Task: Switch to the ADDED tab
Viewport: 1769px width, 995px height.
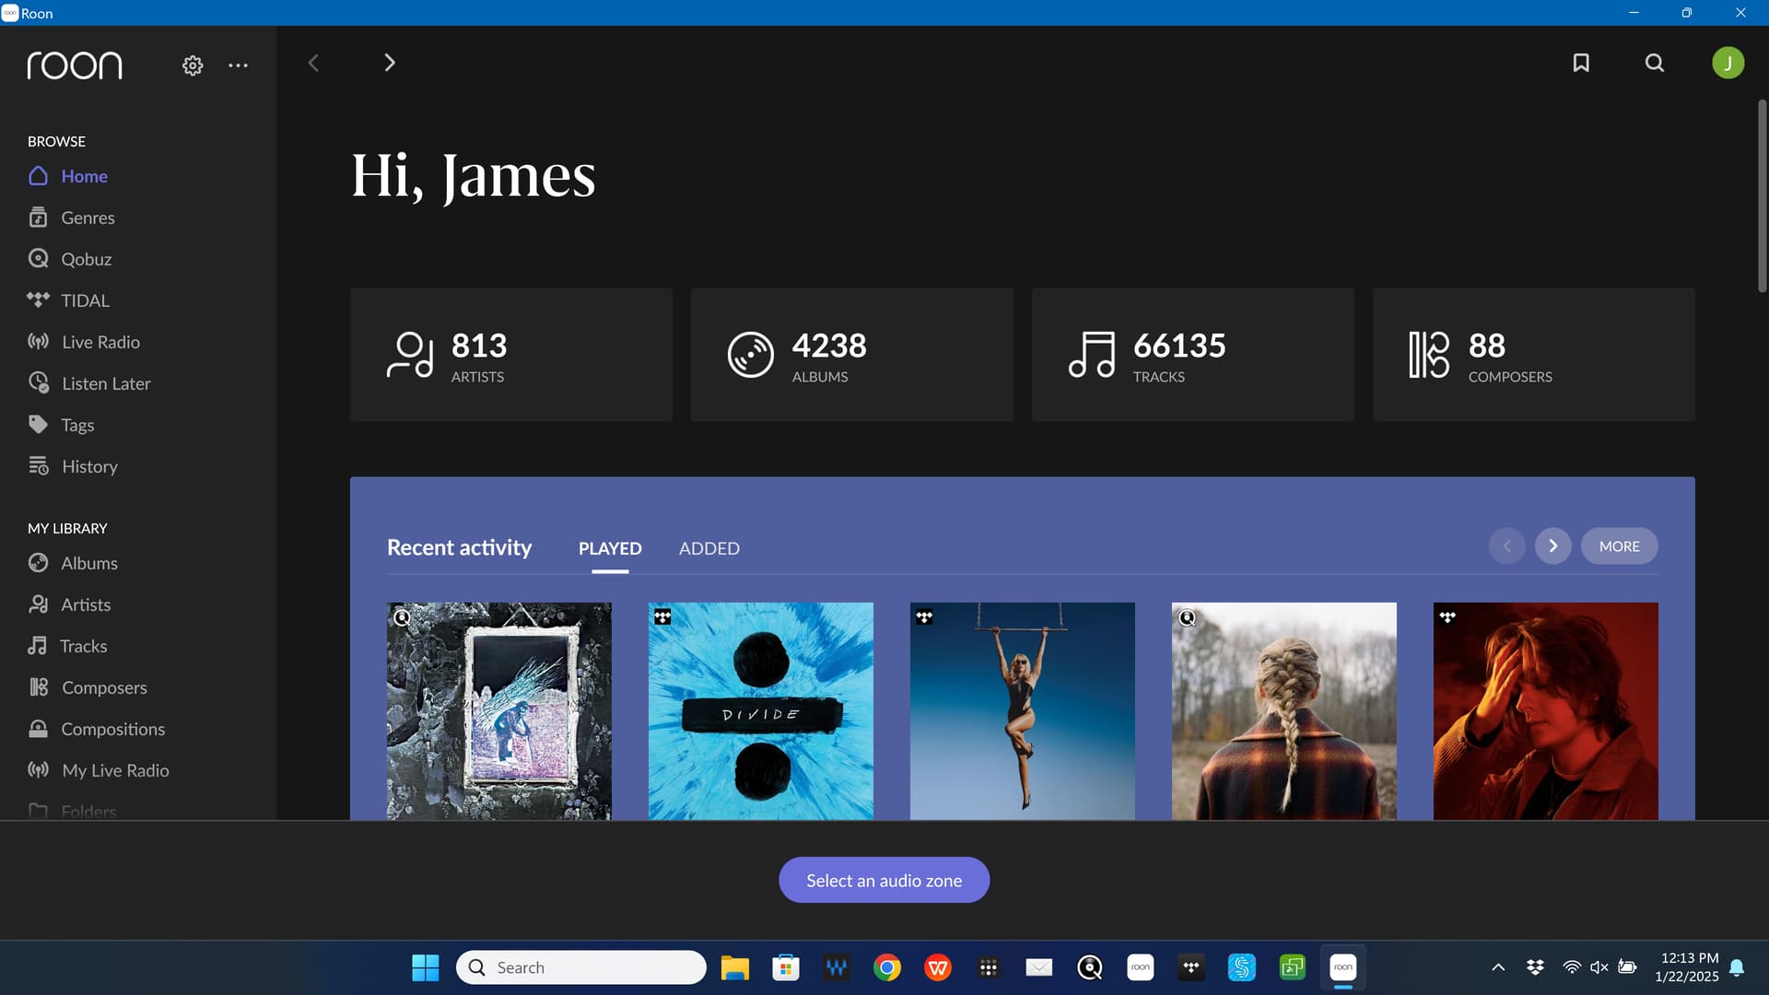Action: pos(709,548)
